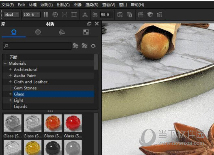Switch to the colors fan tab
This screenshot has width=214, height=155.
click(62, 32)
